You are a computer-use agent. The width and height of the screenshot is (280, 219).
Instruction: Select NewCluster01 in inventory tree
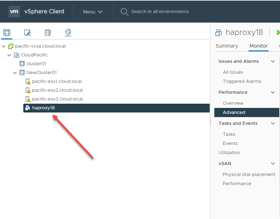pos(41,73)
